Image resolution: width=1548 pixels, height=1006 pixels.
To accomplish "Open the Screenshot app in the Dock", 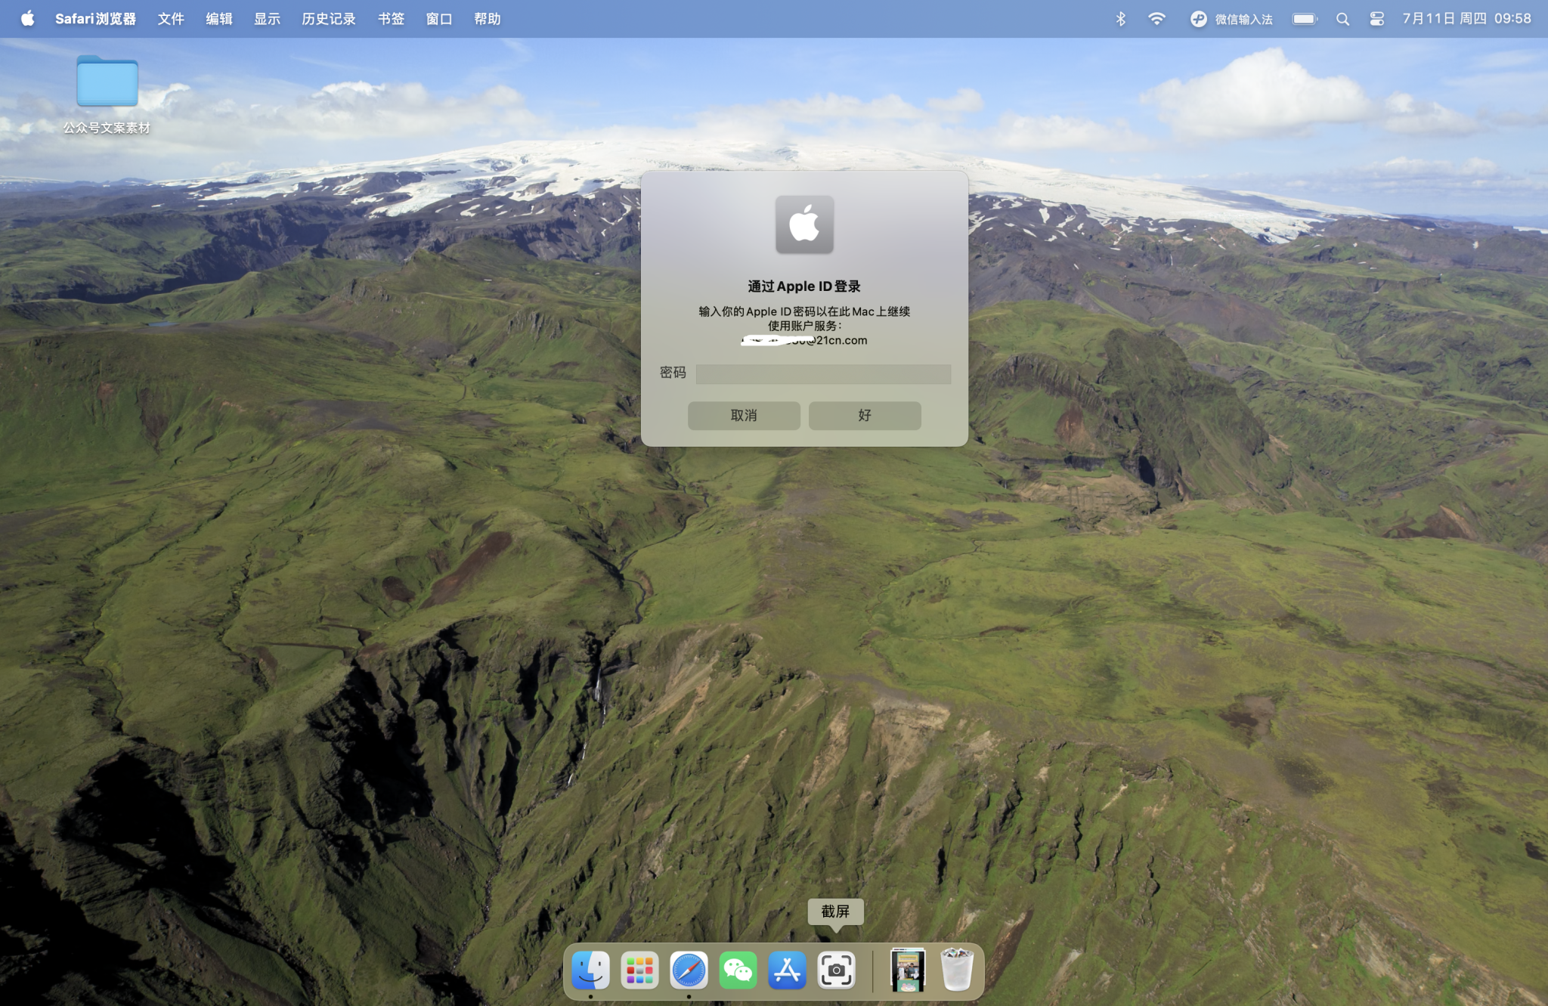I will pyautogui.click(x=836, y=970).
